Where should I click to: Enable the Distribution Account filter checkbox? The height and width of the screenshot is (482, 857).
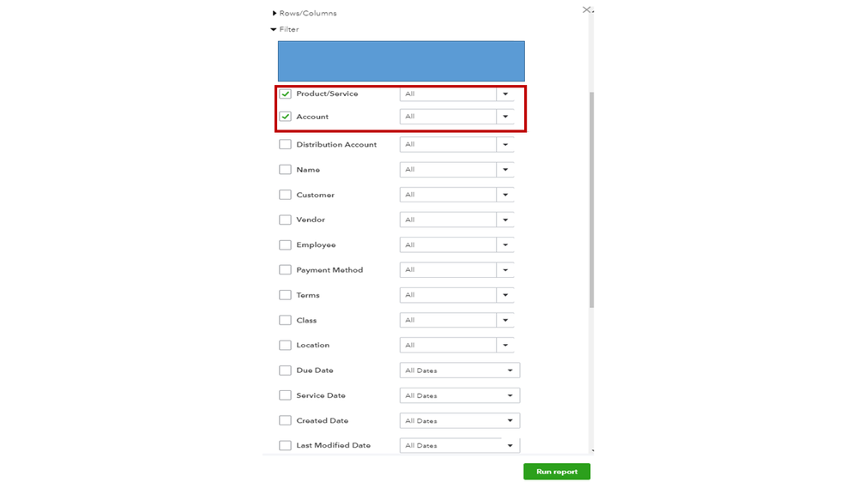point(286,145)
